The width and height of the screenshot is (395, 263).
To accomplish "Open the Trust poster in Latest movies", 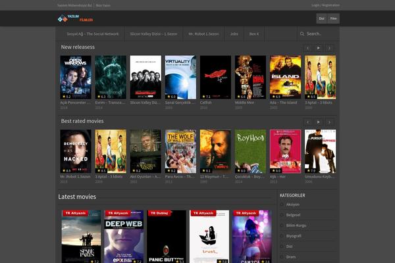I will [x=209, y=237].
